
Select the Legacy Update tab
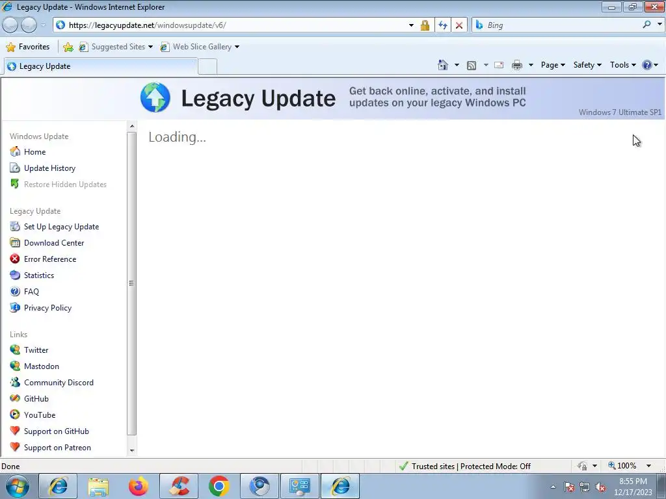100,66
